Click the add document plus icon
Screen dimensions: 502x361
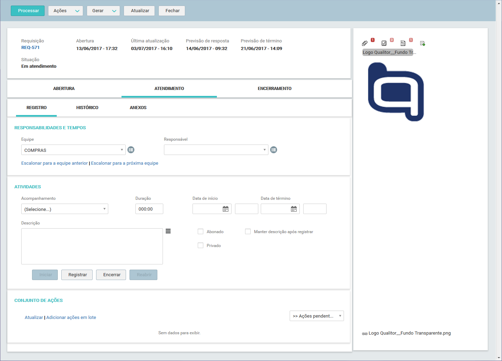point(422,43)
